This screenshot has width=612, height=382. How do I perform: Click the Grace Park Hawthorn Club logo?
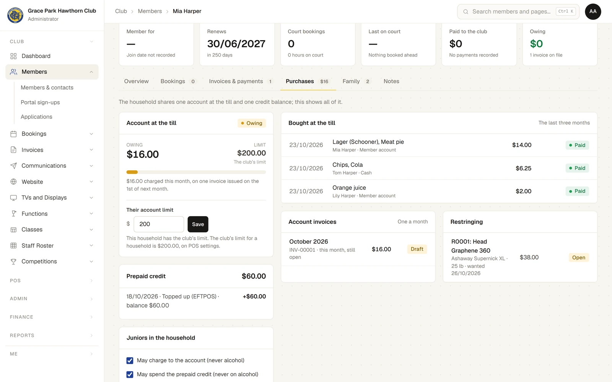(15, 15)
